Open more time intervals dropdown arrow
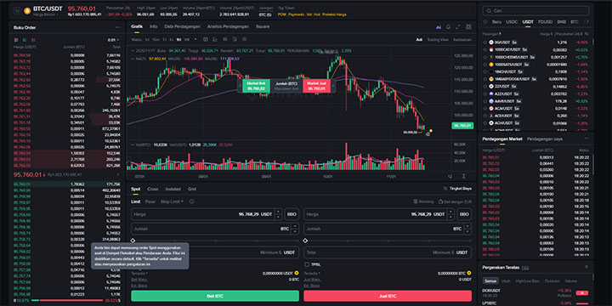612x306 pixels. [x=195, y=39]
